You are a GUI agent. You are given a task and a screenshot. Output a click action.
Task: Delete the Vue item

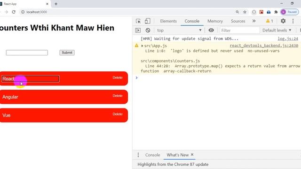click(118, 114)
